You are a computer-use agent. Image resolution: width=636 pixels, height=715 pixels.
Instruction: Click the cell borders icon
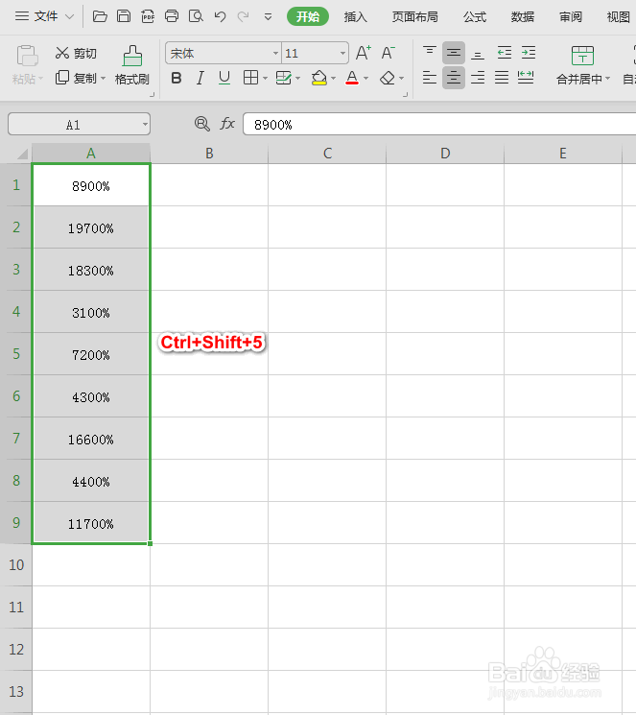click(250, 78)
